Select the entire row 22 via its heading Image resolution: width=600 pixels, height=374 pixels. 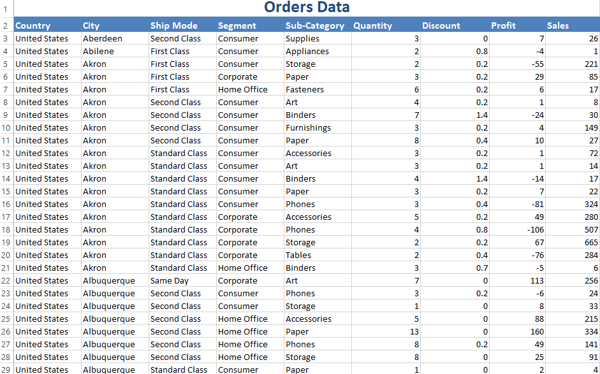6,281
